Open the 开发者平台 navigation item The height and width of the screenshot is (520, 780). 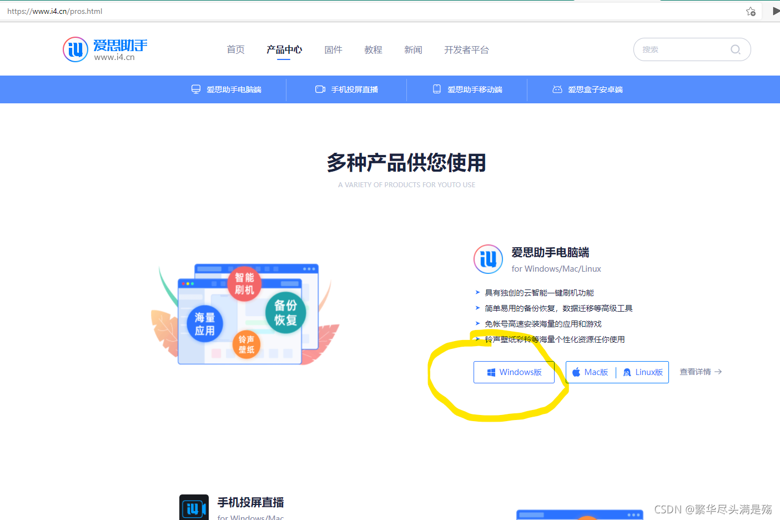pos(466,49)
